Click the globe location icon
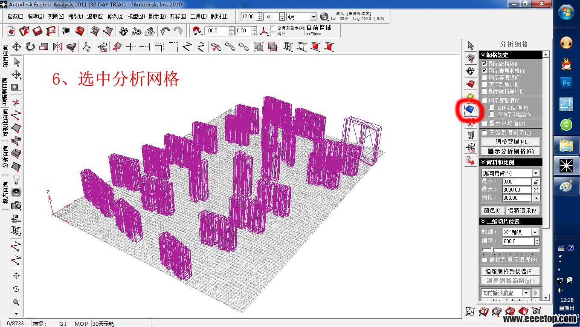 pyautogui.click(x=325, y=17)
